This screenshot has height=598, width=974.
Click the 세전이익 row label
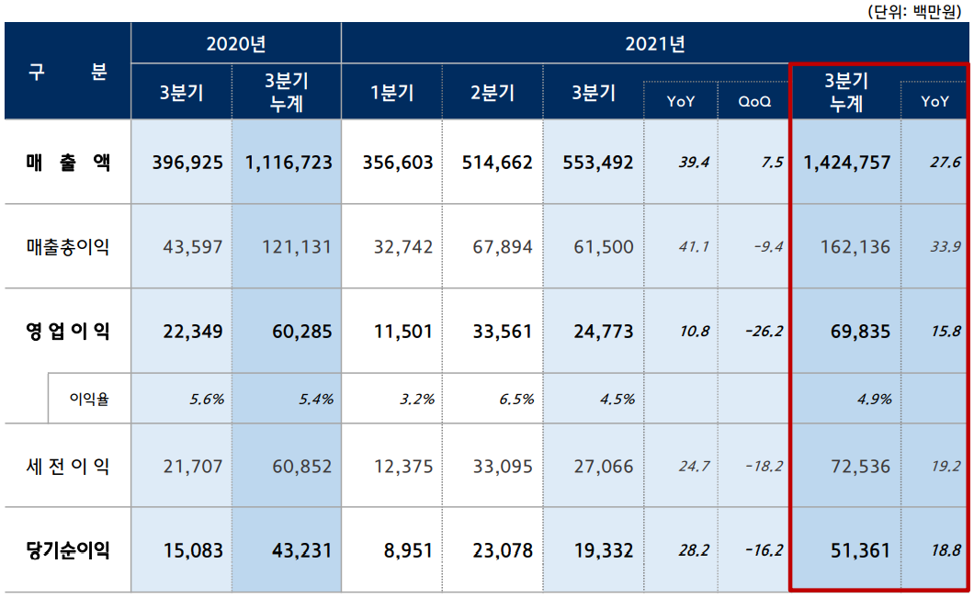pos(66,466)
